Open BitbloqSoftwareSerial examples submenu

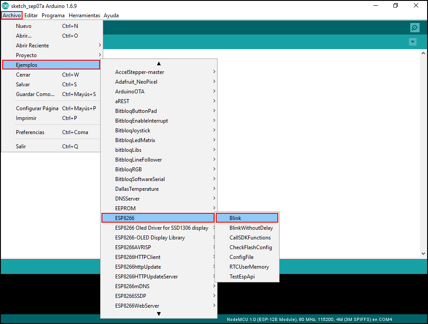pyautogui.click(x=159, y=179)
